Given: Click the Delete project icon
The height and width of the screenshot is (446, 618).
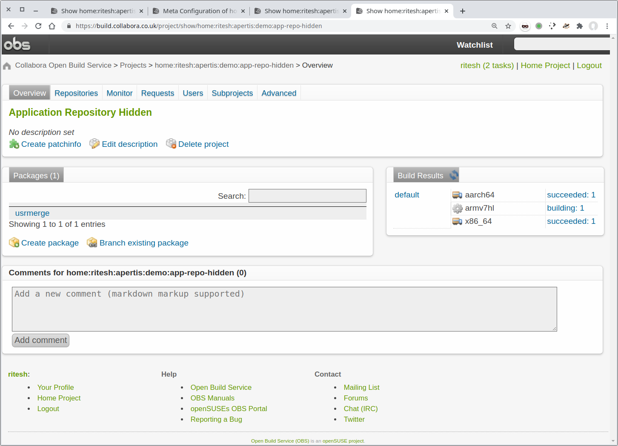Looking at the screenshot, I should coord(171,144).
